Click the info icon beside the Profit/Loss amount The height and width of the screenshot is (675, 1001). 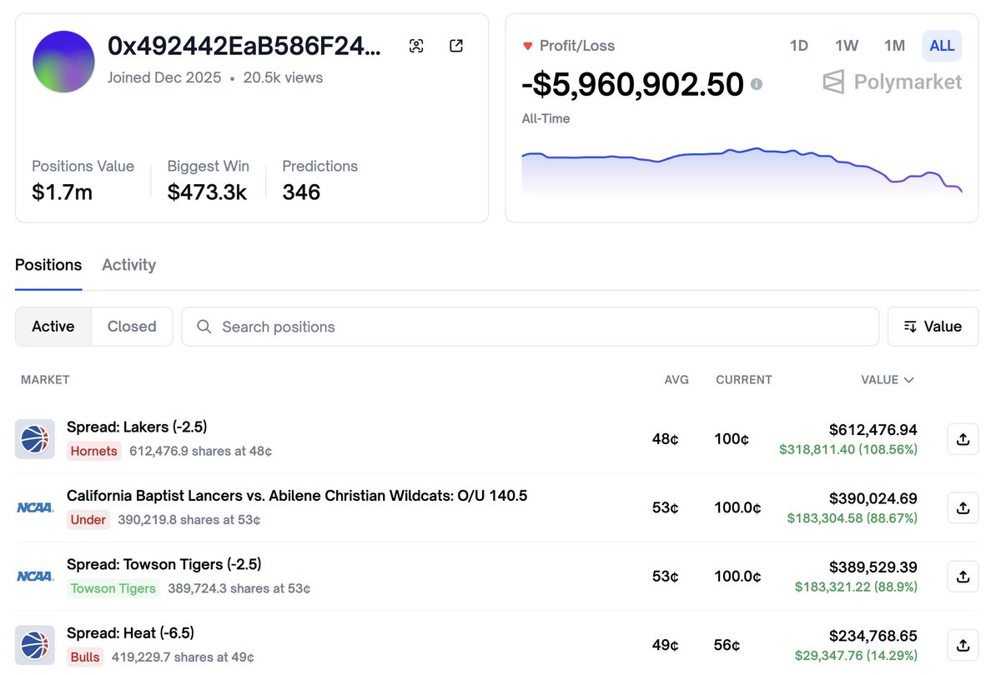(x=757, y=84)
